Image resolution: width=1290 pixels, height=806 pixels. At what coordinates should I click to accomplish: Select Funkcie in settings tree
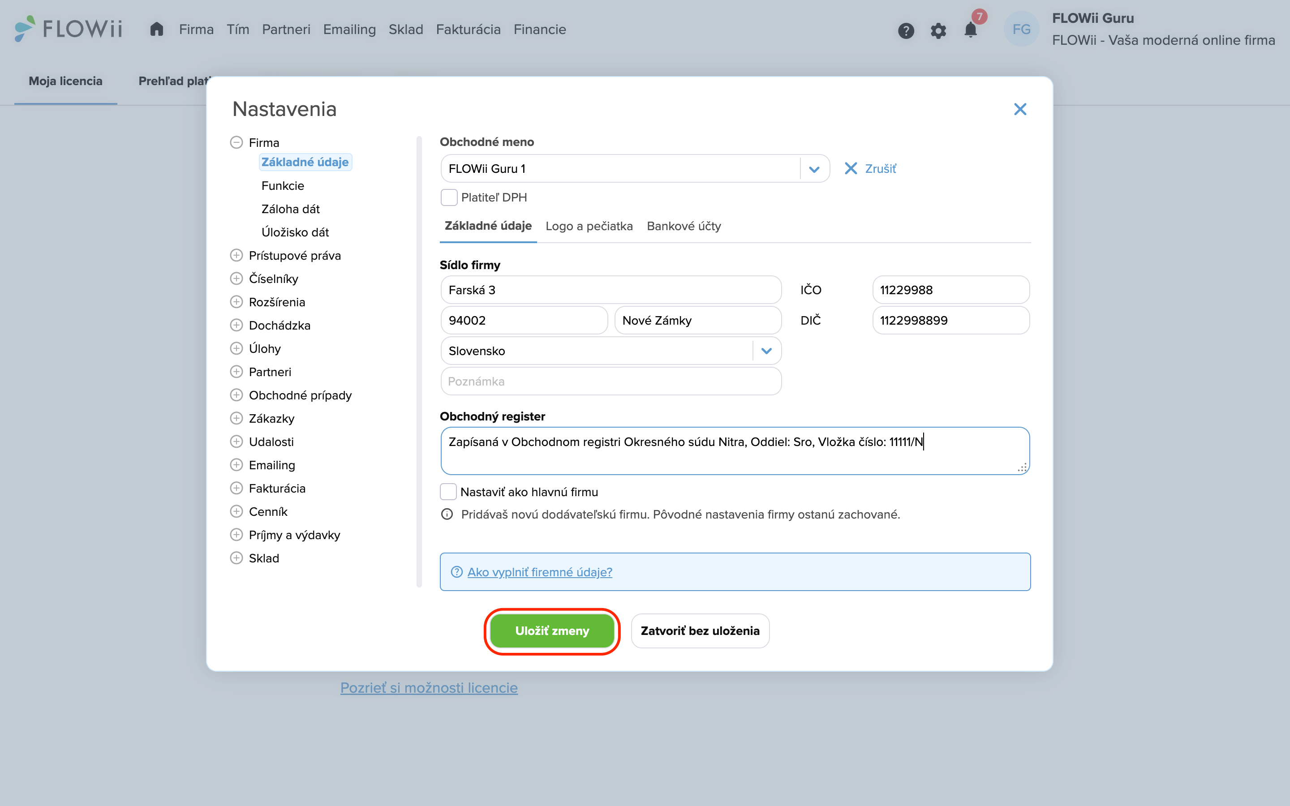click(x=283, y=185)
